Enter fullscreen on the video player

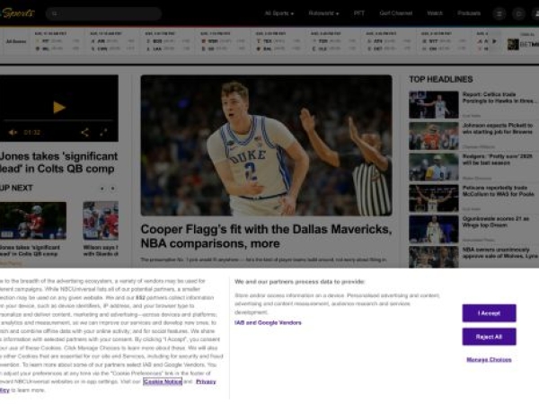(x=103, y=132)
